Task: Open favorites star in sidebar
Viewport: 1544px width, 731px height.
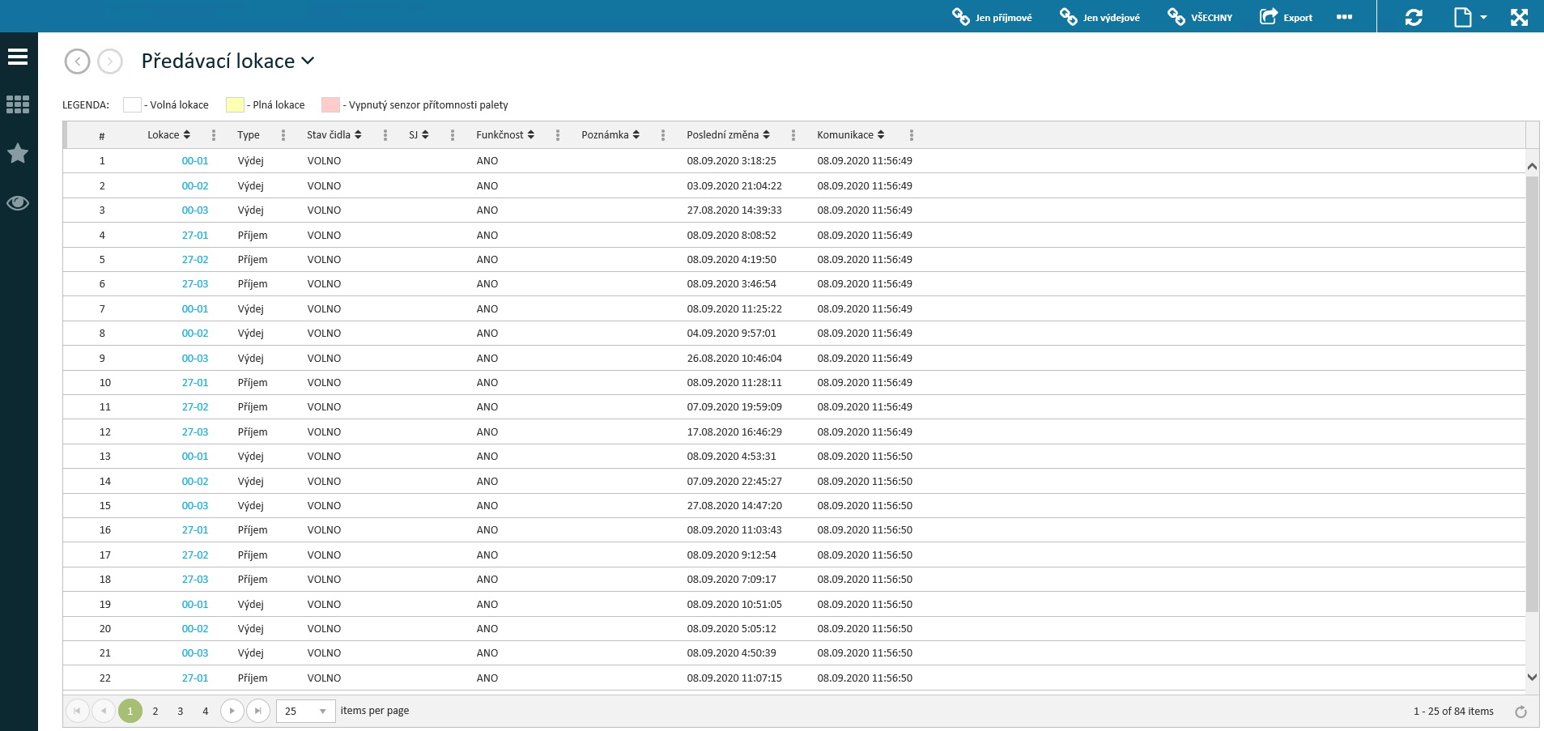Action: click(x=18, y=153)
